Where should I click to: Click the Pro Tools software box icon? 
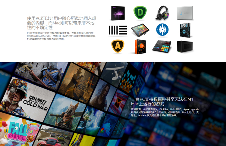(x=118, y=13)
